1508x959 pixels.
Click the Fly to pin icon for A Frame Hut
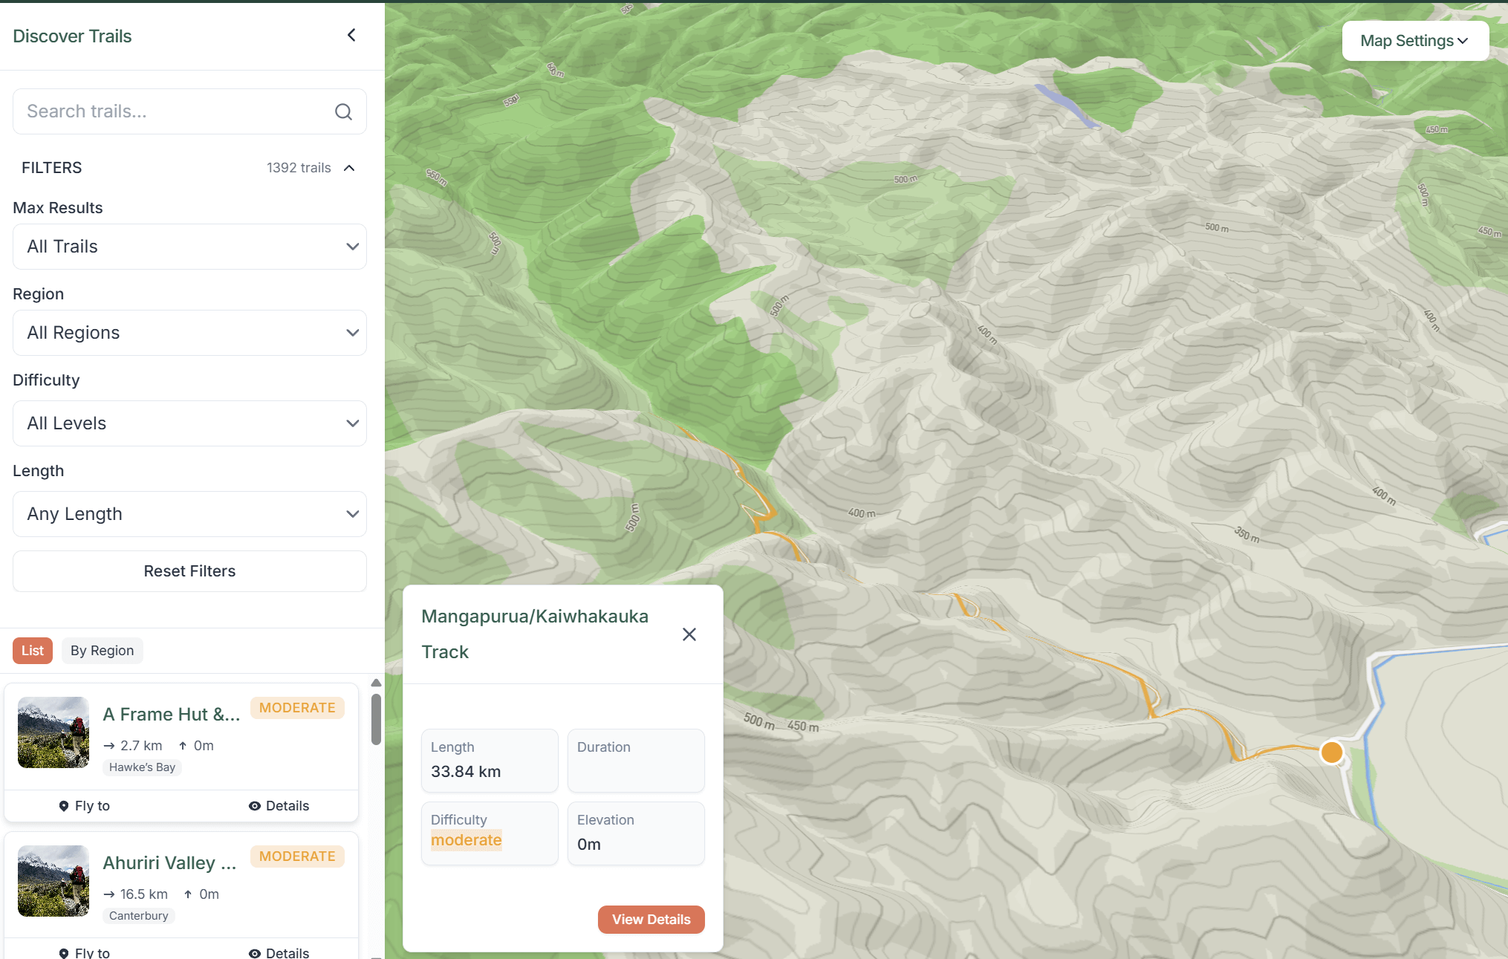click(x=63, y=805)
